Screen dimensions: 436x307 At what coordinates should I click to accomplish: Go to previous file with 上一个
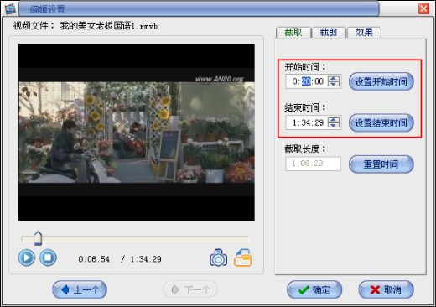click(x=80, y=289)
